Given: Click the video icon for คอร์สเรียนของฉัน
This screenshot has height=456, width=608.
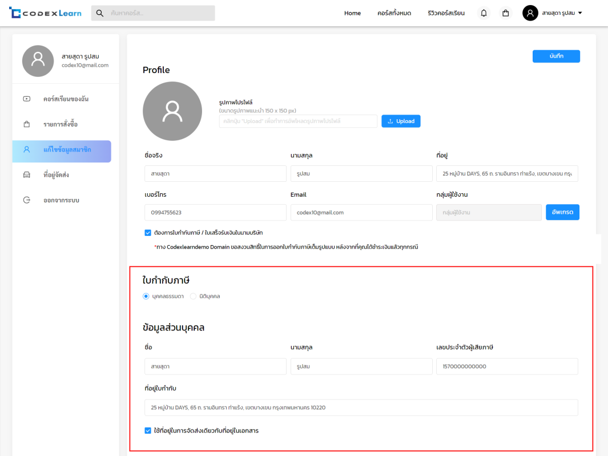Looking at the screenshot, I should (27, 99).
